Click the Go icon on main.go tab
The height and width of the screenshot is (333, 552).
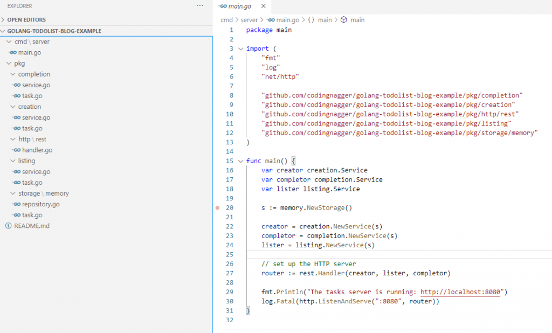click(223, 6)
